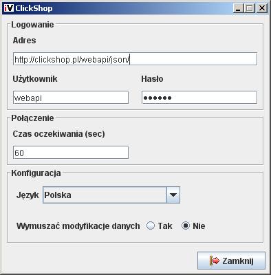Click the Hasło password field
The image size is (271, 275).
pos(199,98)
